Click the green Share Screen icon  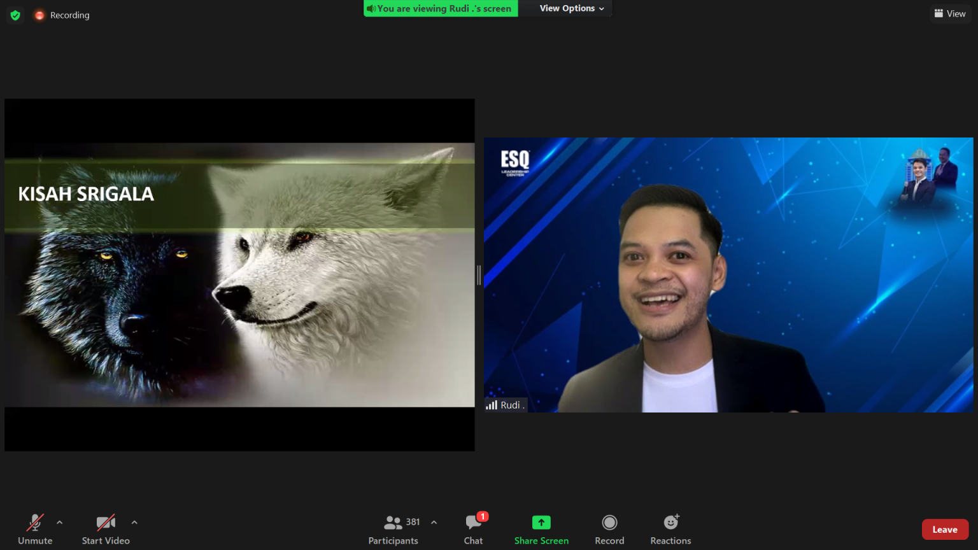(x=541, y=523)
